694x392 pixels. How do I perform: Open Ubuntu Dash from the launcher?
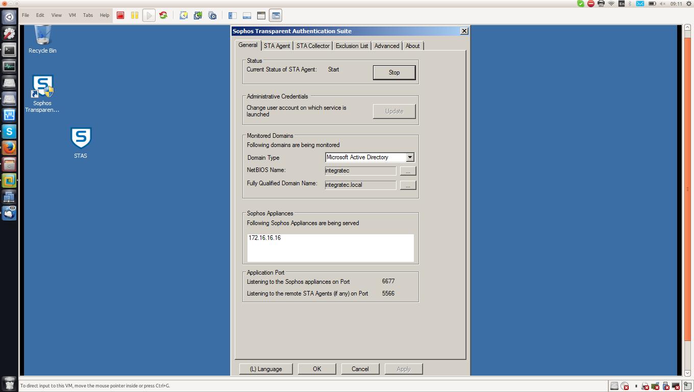pyautogui.click(x=9, y=17)
